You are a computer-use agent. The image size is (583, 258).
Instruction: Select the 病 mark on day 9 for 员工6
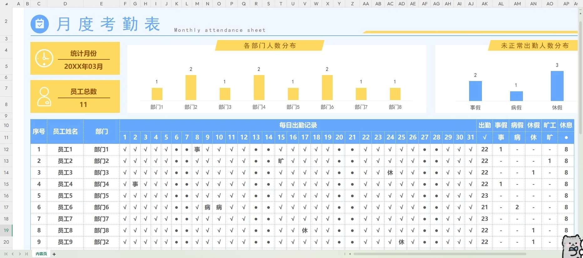207,207
